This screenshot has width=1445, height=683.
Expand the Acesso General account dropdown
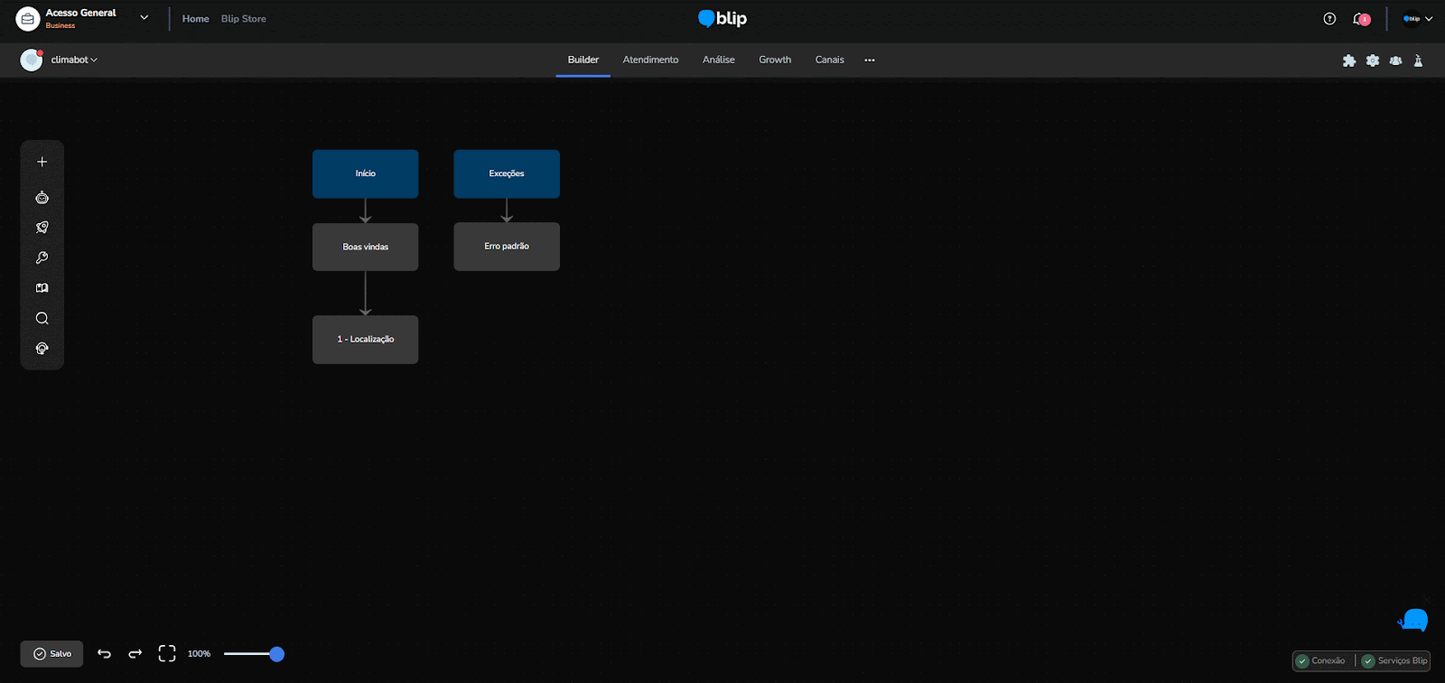tap(144, 17)
